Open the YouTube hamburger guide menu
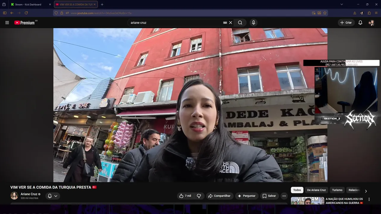This screenshot has height=214, width=381. (x=7, y=23)
